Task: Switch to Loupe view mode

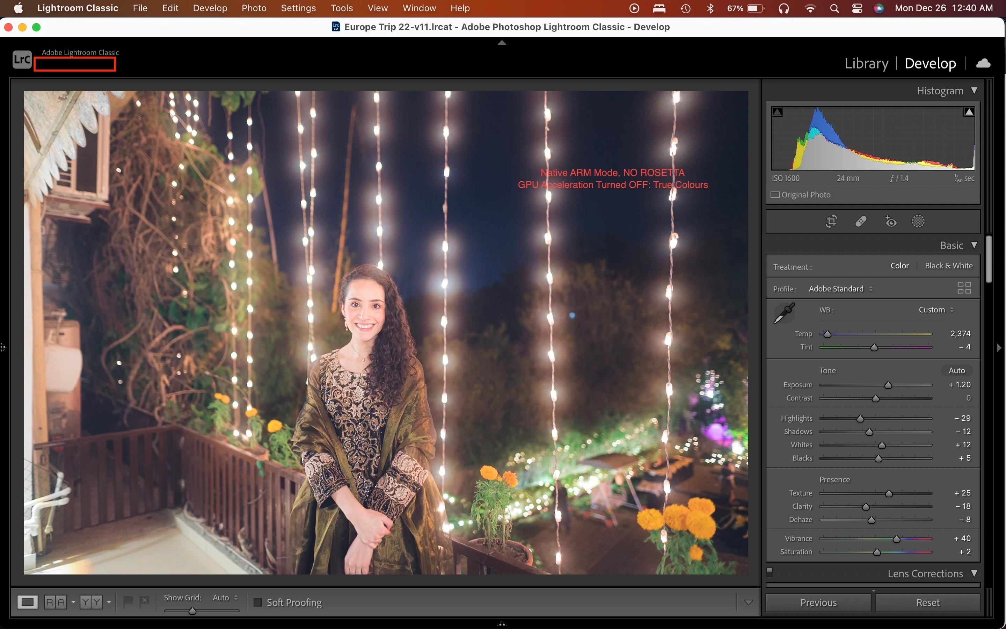Action: [x=28, y=602]
